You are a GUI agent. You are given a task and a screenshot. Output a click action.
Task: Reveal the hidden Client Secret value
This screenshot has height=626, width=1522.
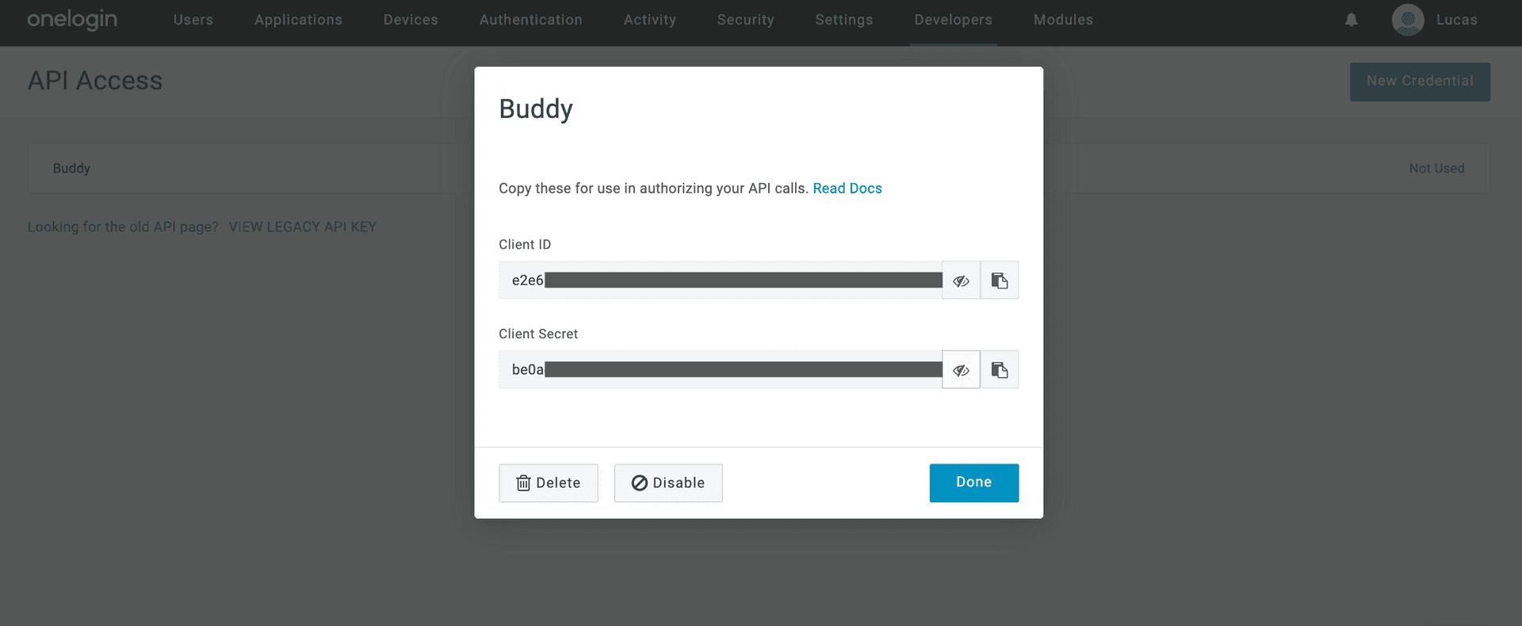(961, 370)
